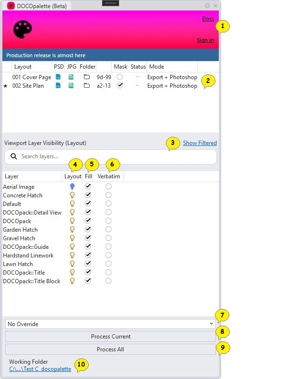Image resolution: width=286 pixels, height=379 pixels.
Task: Enable Mask for 001 Cover Page
Action: (120, 77)
